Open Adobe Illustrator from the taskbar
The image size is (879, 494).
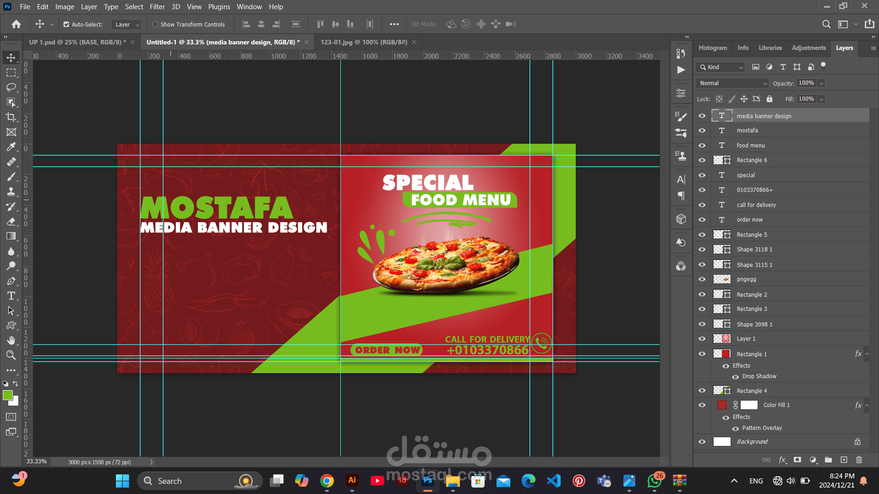pos(352,480)
